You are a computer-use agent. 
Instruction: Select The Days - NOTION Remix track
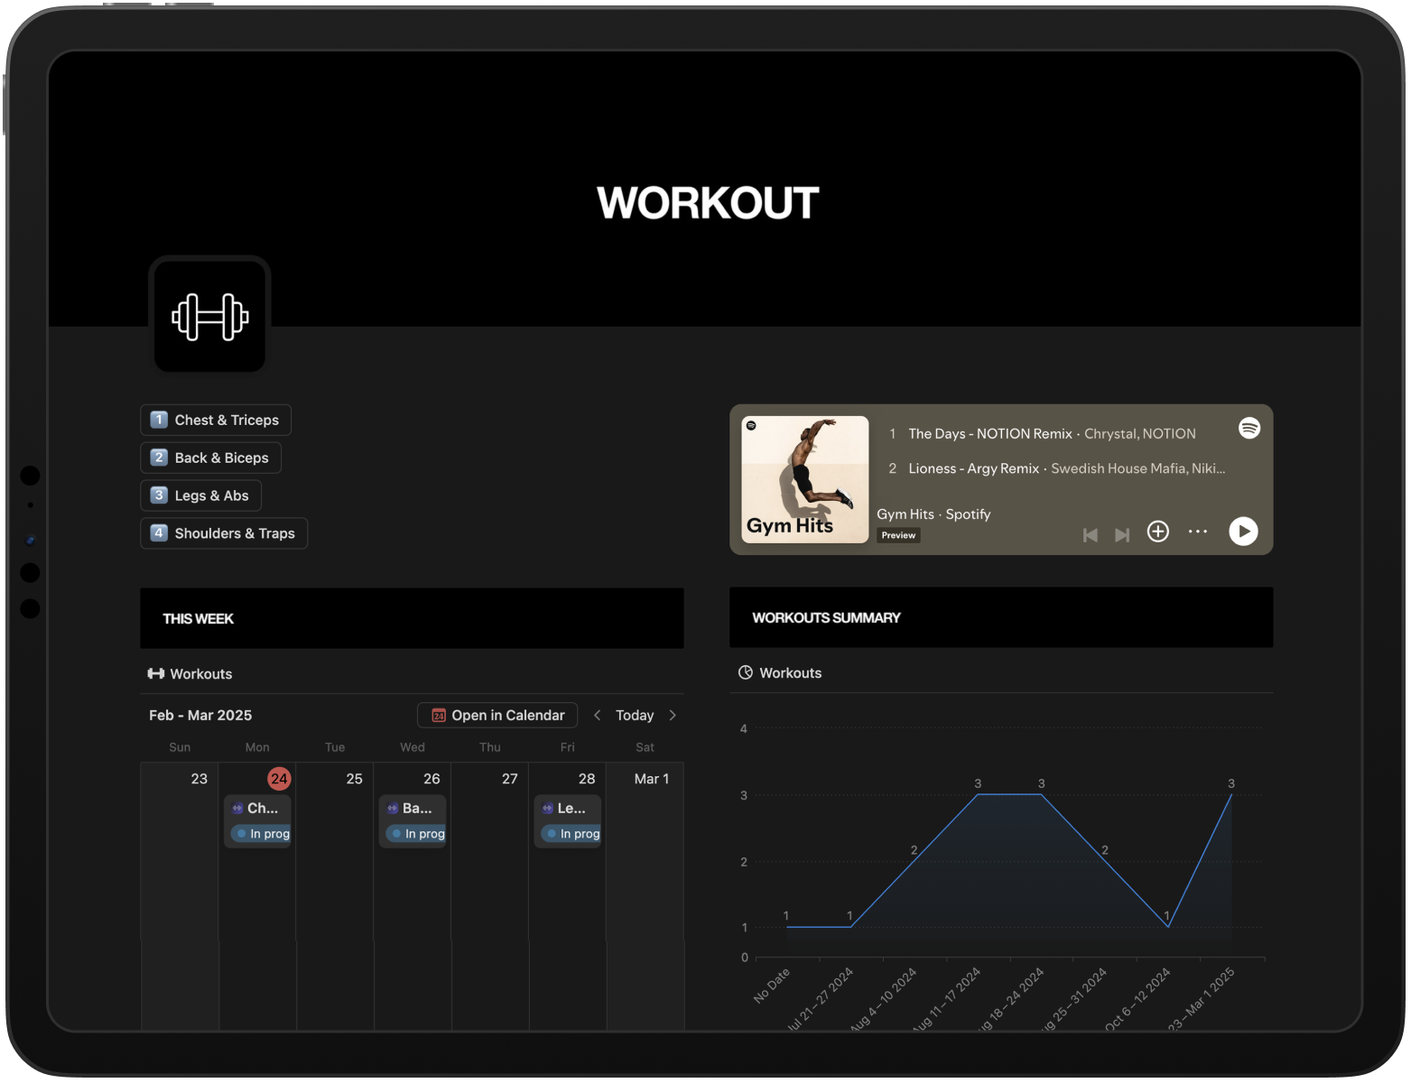989,434
